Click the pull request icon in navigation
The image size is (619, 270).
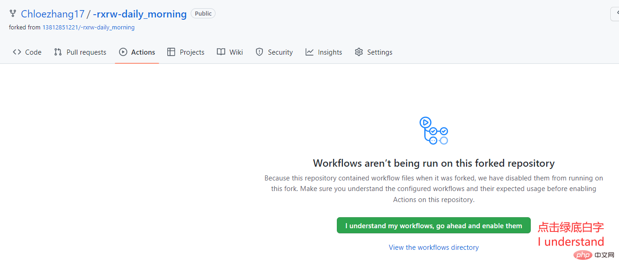click(x=58, y=52)
